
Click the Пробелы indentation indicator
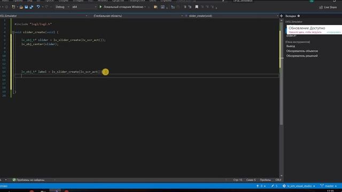pyautogui.click(x=266, y=180)
